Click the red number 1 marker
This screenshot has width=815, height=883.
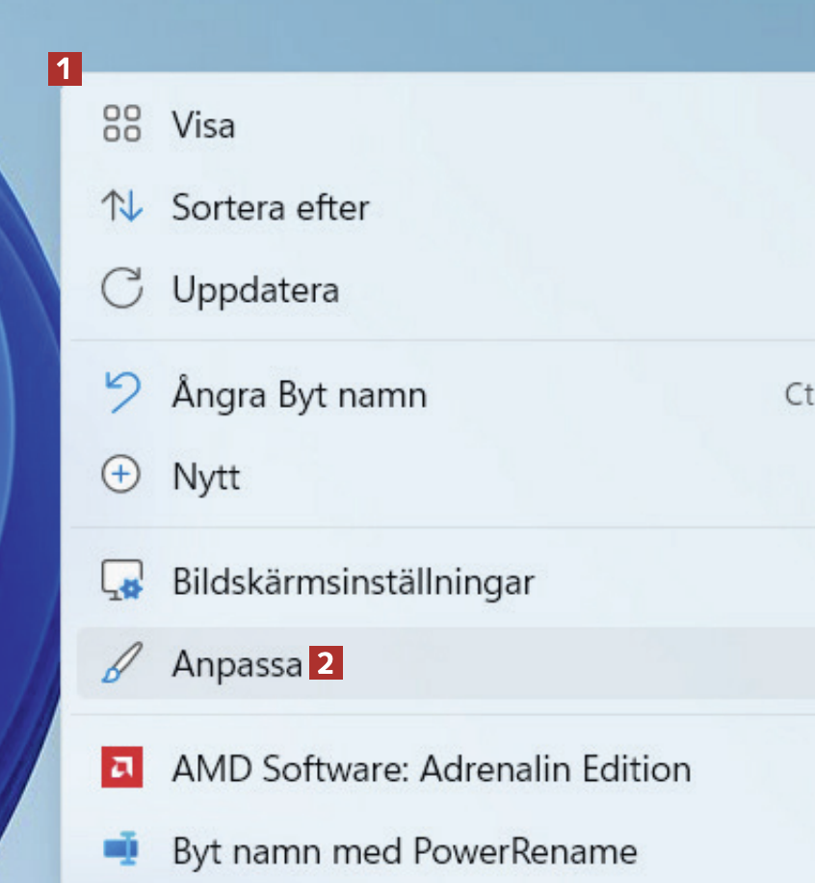tap(65, 69)
